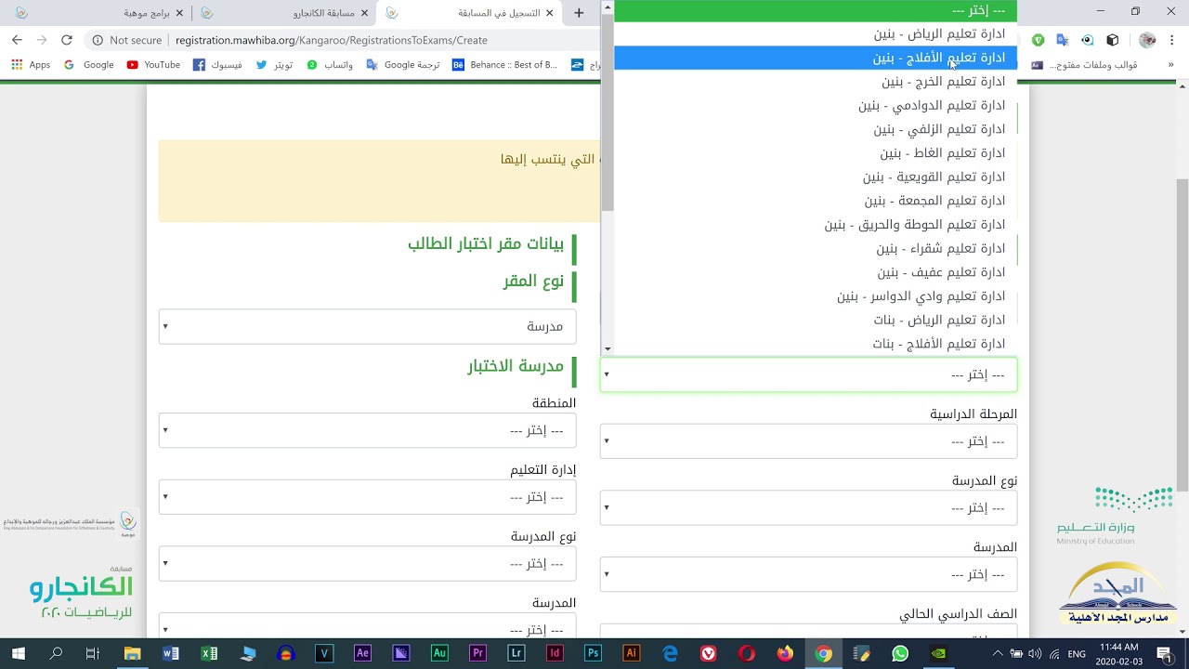
Task: Choose ادارة تعليم الحوطة والحريق - بنين
Action: [x=816, y=225]
